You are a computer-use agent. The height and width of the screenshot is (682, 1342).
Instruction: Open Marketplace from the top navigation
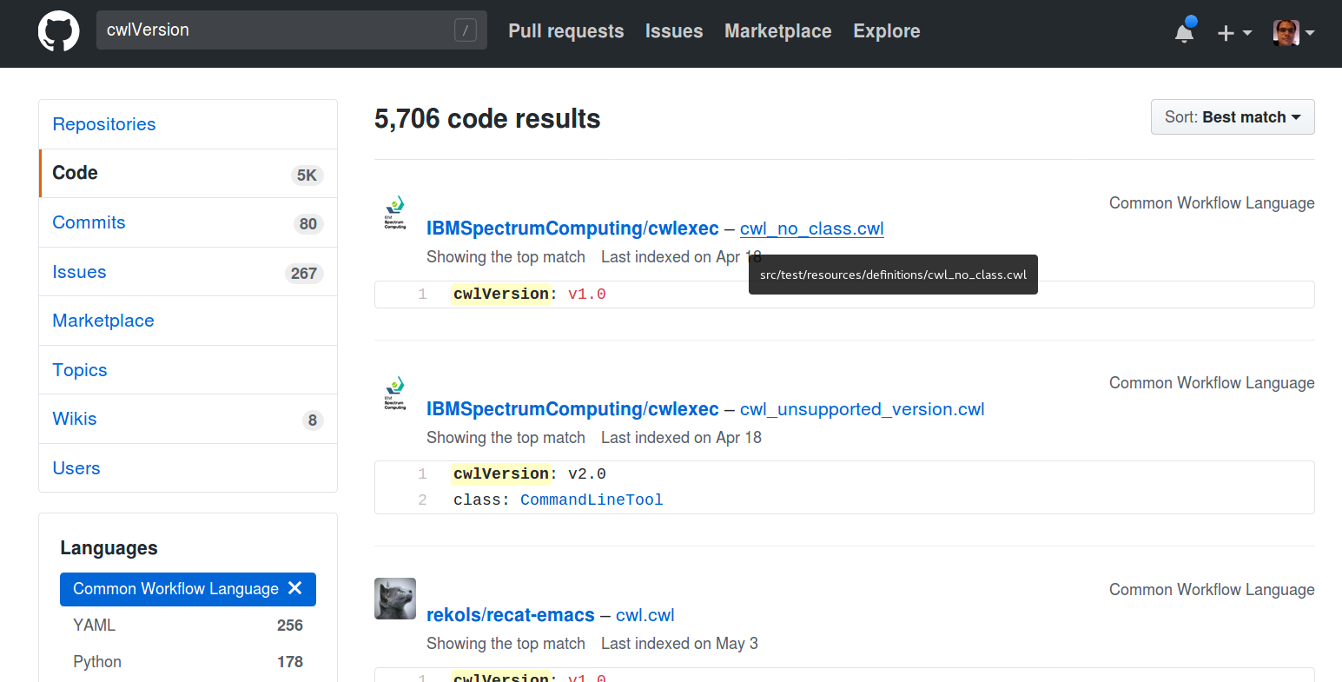pos(778,31)
